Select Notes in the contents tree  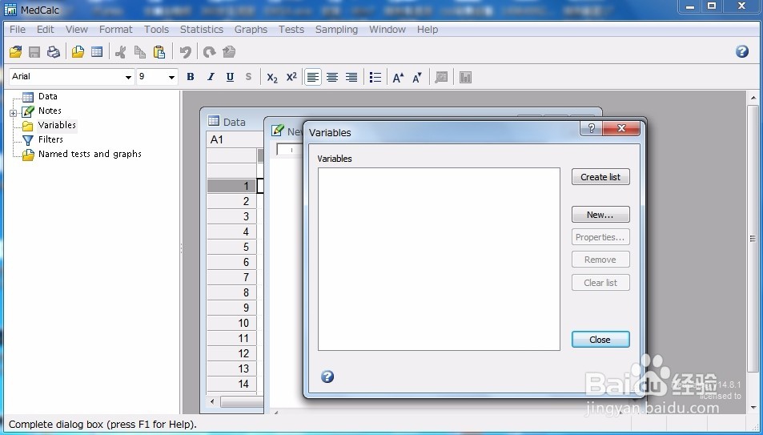[x=50, y=111]
